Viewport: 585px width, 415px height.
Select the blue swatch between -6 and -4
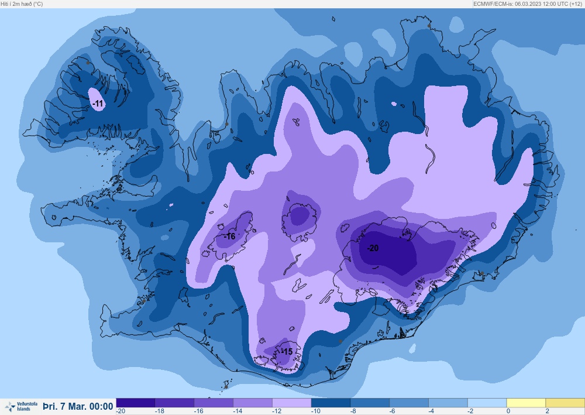(x=409, y=403)
